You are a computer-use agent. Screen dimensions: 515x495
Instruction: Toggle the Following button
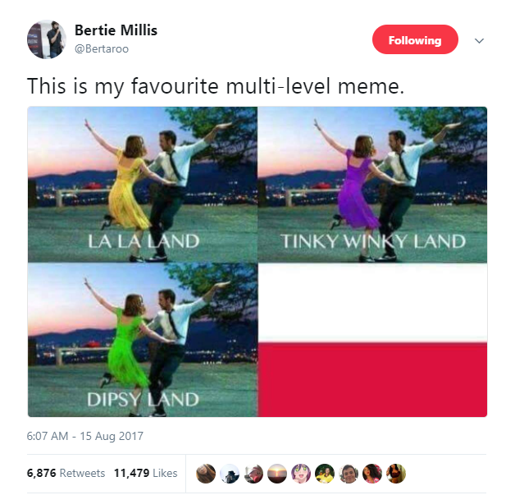[x=415, y=39]
